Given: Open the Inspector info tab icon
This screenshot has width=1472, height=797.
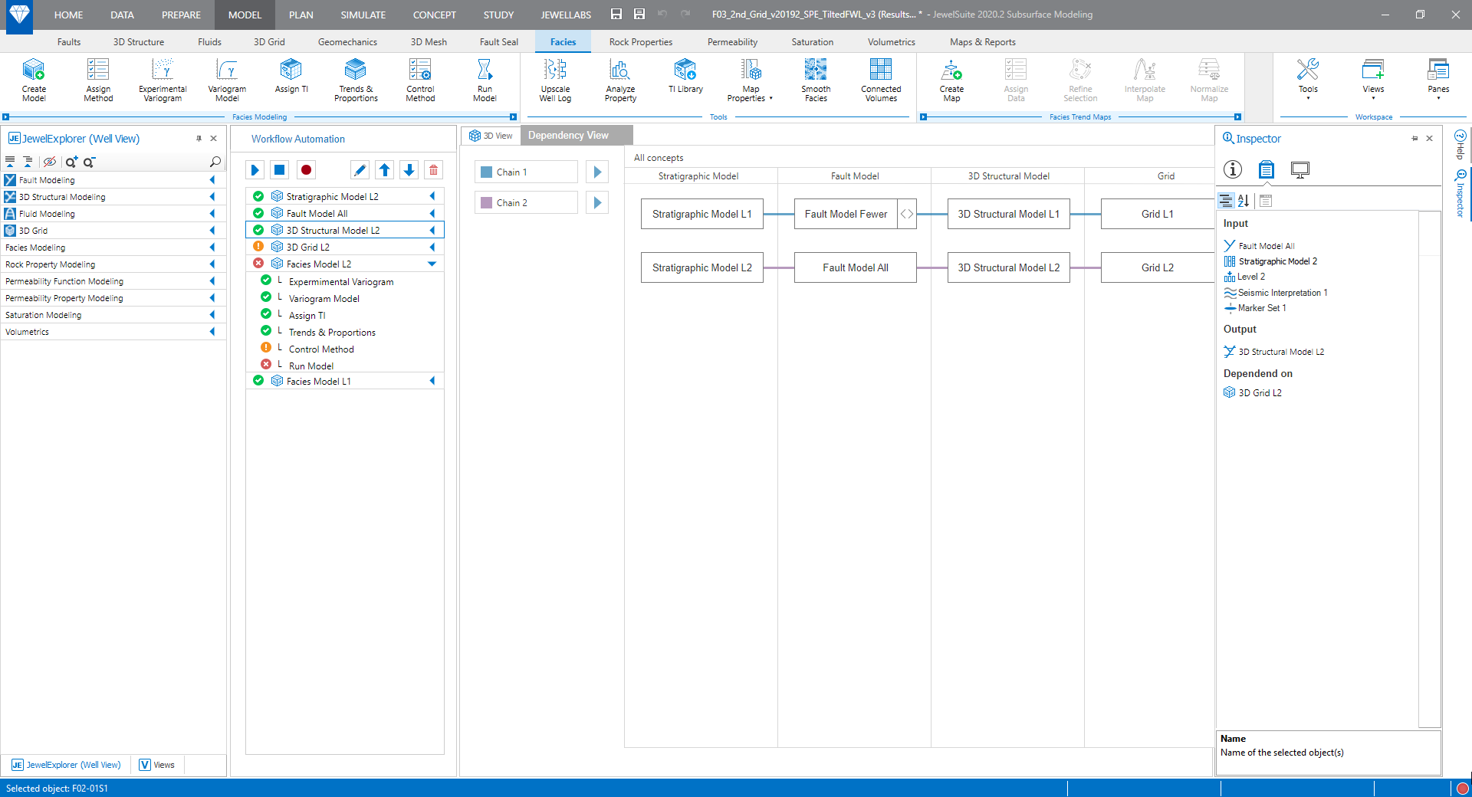Looking at the screenshot, I should click(x=1233, y=169).
